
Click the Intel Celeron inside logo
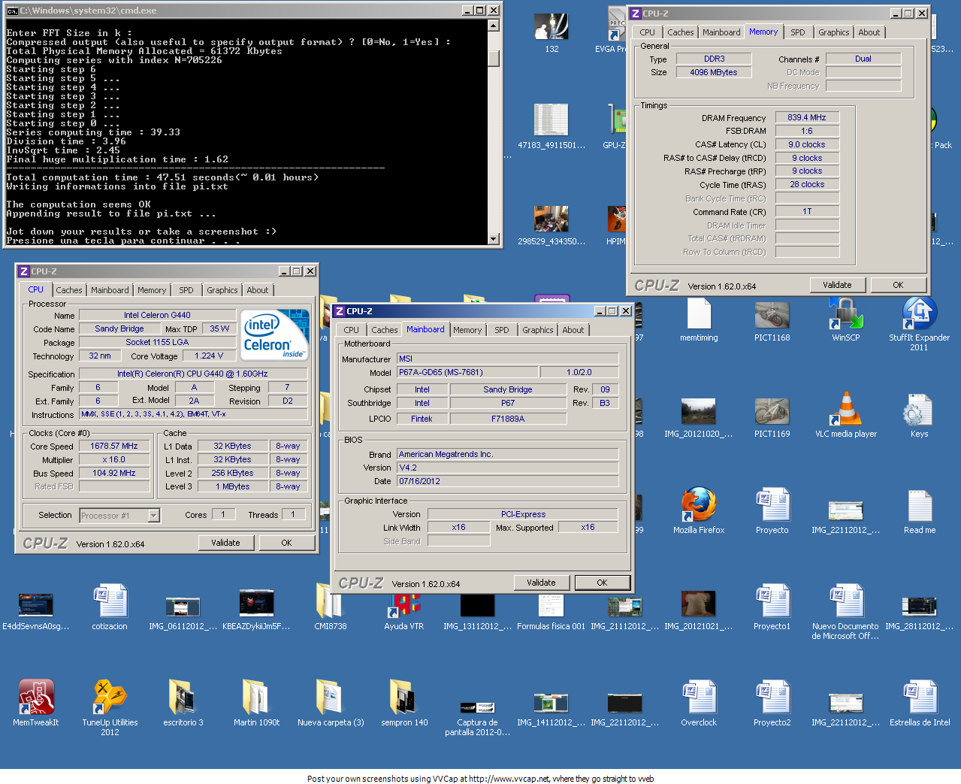coord(276,335)
